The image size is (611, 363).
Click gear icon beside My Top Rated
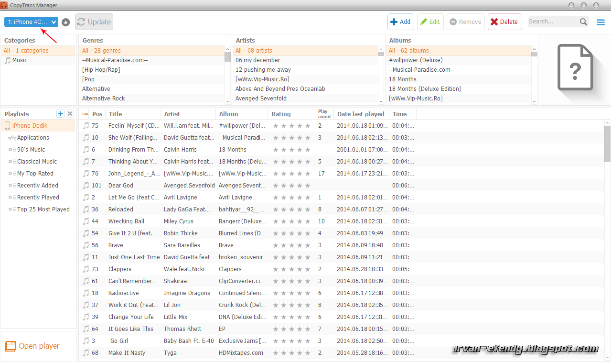pos(12,174)
